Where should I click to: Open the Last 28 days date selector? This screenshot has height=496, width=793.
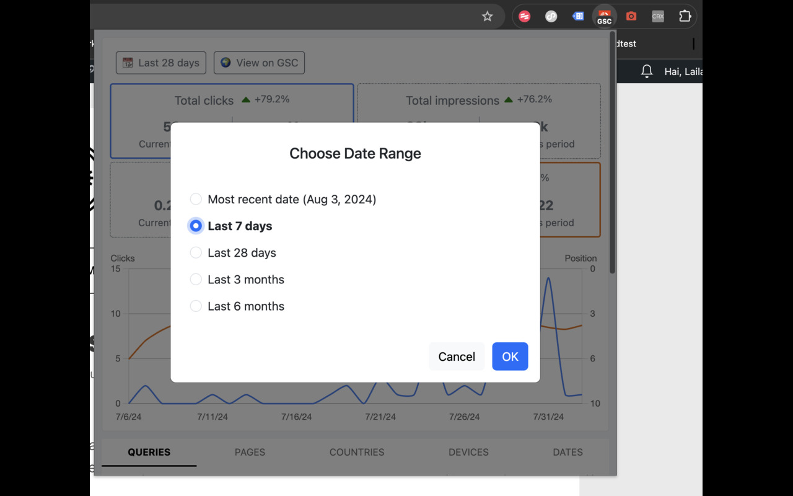pyautogui.click(x=160, y=63)
